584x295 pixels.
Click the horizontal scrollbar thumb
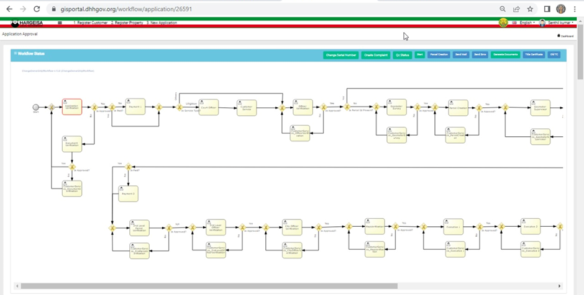coord(209,286)
